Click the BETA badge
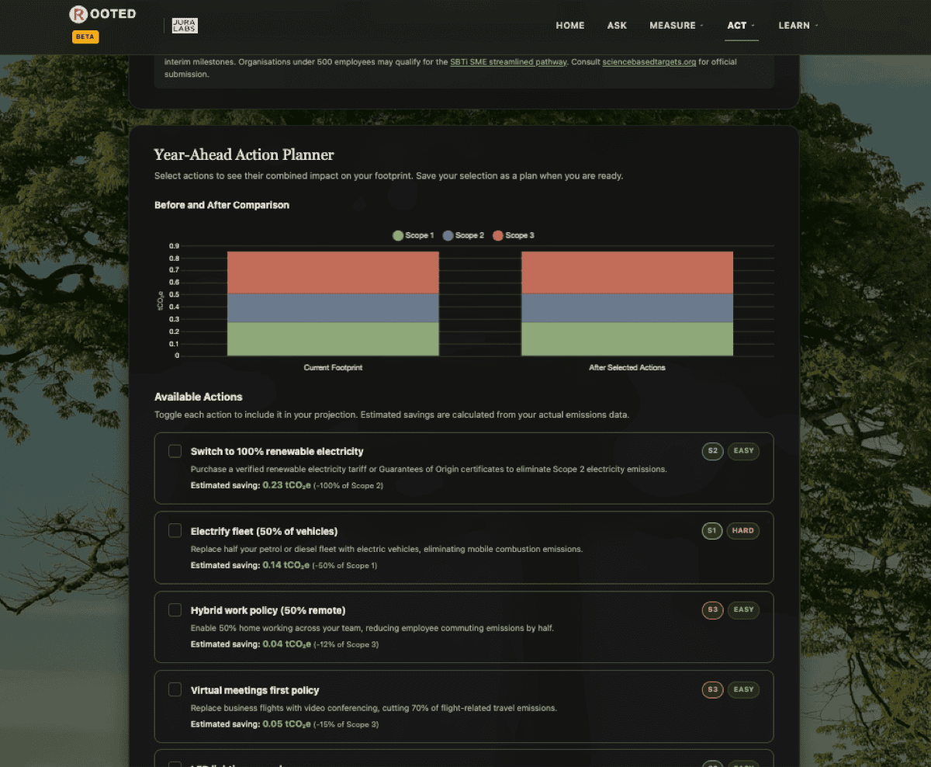 [x=85, y=36]
